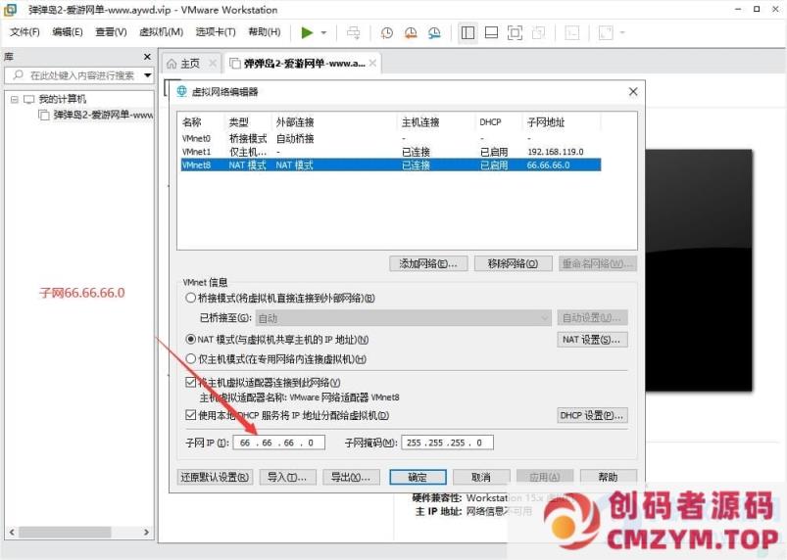Open the library search filter dropdown arrow
Screen dimensions: 787x560
point(148,75)
